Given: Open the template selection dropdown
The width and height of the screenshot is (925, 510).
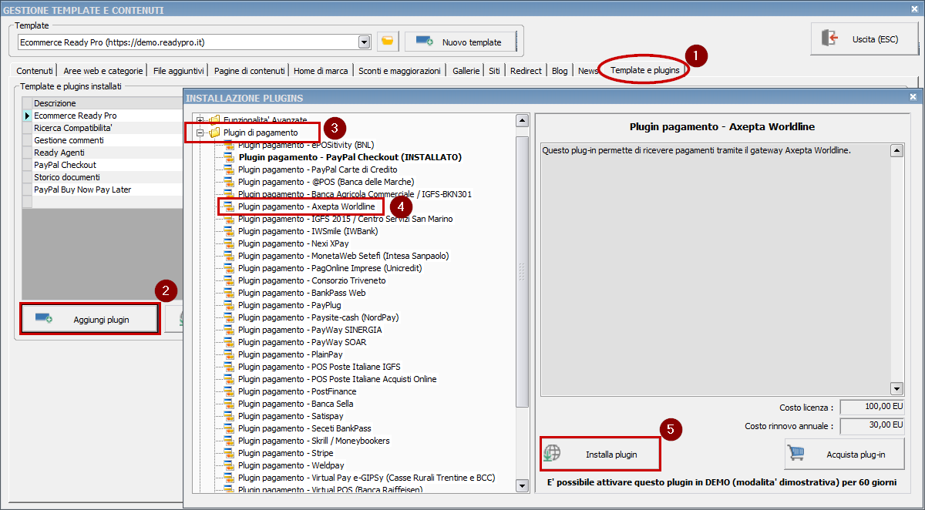Looking at the screenshot, I should click(x=364, y=42).
